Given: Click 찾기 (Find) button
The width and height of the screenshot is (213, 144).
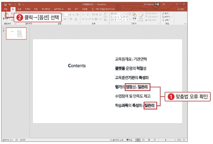Looking at the screenshot, I should click(x=165, y=13).
